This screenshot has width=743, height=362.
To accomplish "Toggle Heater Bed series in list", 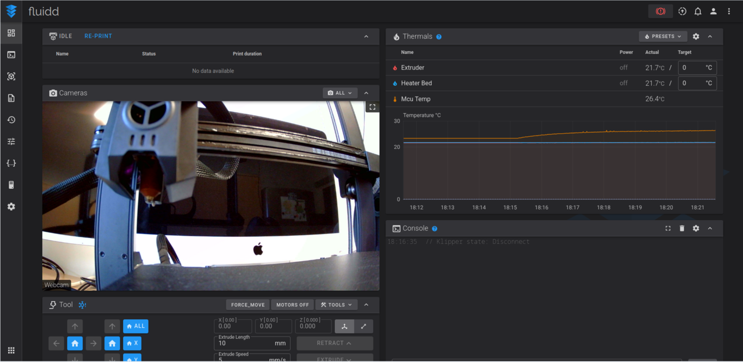I will click(x=416, y=83).
